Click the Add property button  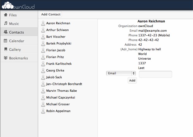coord(132,80)
